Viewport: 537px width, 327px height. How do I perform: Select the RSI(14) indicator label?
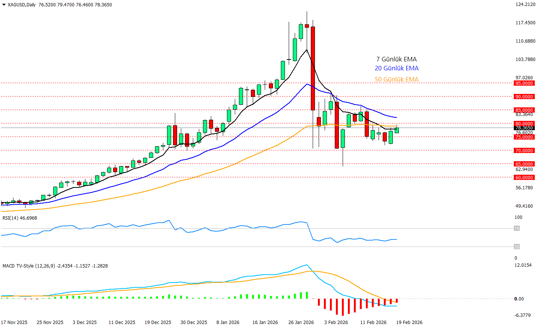pyautogui.click(x=20, y=218)
